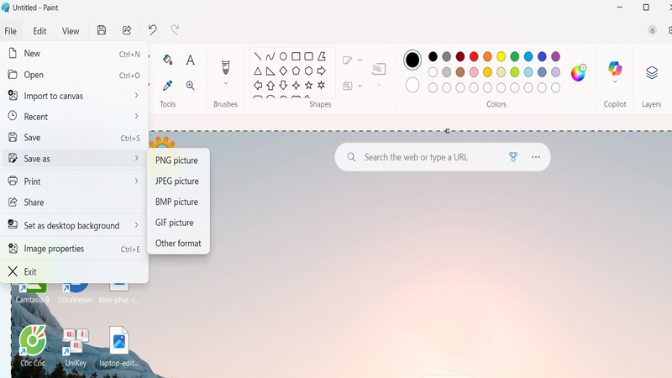
Task: Choose the Up arrow shape
Action: (x=270, y=86)
